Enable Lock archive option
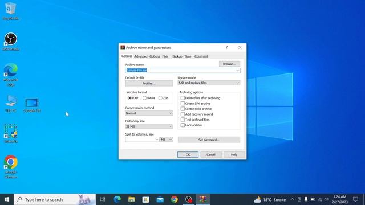Viewport: 365px width, 205px height. [x=192, y=125]
